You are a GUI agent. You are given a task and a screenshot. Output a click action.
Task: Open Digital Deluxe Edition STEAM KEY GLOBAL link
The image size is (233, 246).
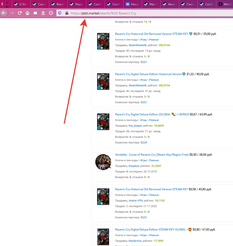[152, 229]
